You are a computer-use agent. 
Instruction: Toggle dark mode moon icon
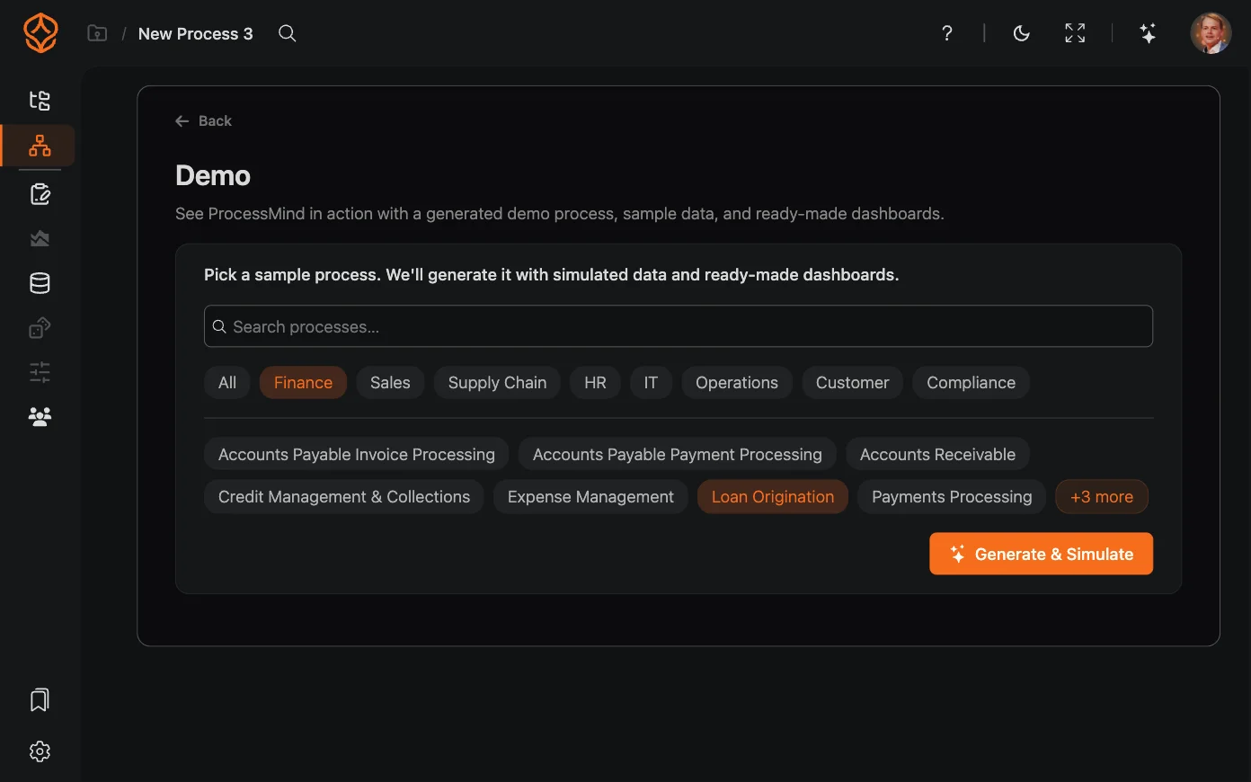(x=1021, y=33)
